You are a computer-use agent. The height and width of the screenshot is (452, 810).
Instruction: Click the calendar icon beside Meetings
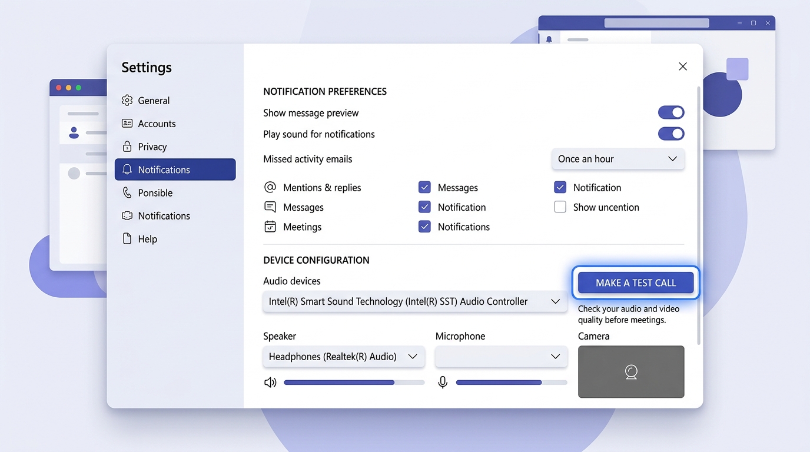(x=270, y=227)
